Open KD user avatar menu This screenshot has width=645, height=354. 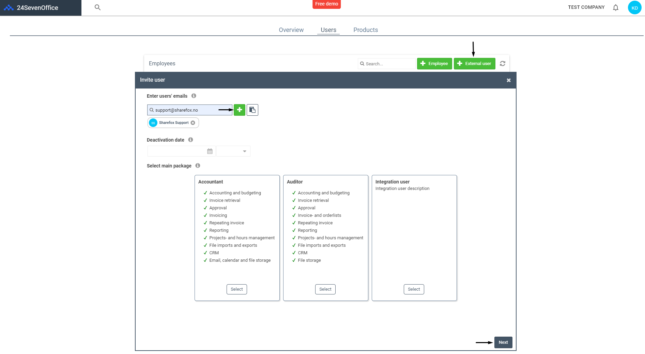[634, 7]
